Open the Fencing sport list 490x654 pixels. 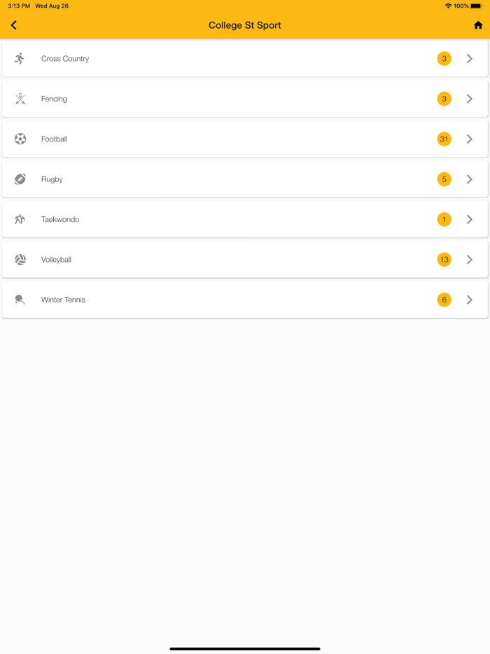pos(245,99)
